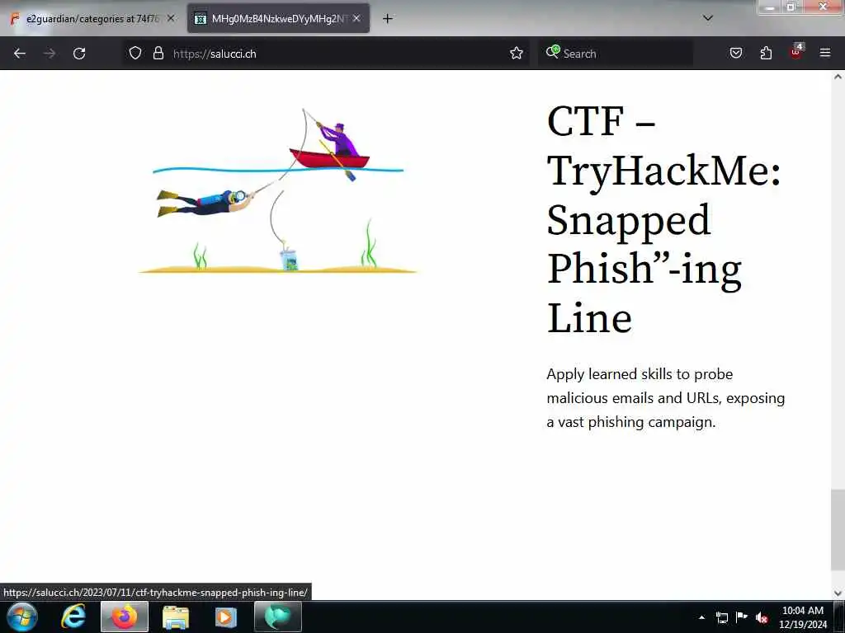Viewport: 845px width, 633px height.
Task: Open the Windows Start menu
Action: coord(22,617)
